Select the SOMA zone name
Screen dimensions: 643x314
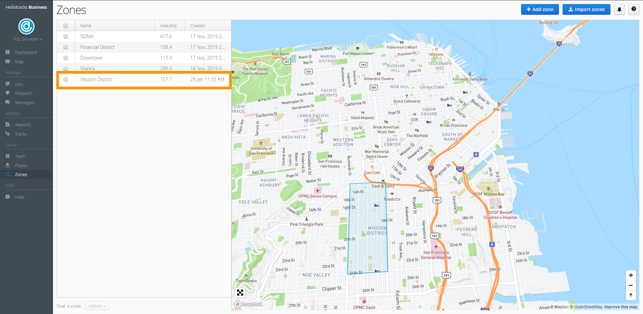pos(87,36)
